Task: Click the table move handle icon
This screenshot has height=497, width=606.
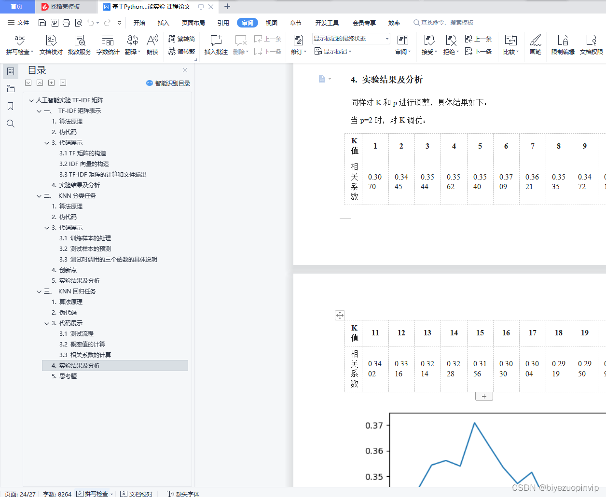Action: [x=340, y=315]
